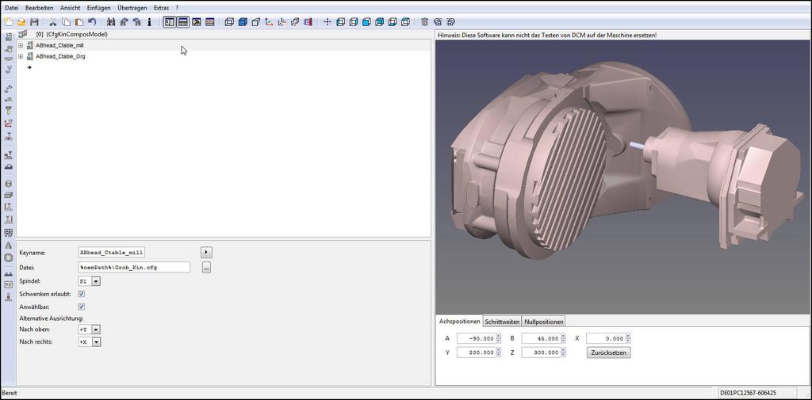The image size is (812, 400).
Task: Click the root model icon beside CfgKinComposModel
Action: (x=22, y=34)
